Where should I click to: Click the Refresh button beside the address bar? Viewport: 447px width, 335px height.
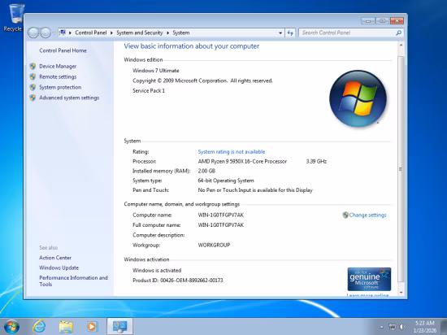[290, 33]
